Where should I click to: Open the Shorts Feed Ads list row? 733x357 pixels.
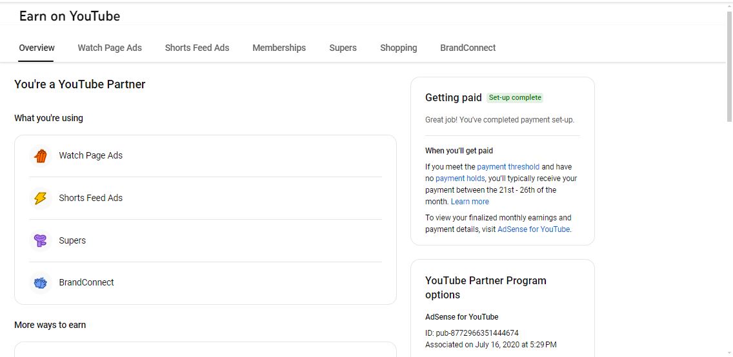click(205, 198)
